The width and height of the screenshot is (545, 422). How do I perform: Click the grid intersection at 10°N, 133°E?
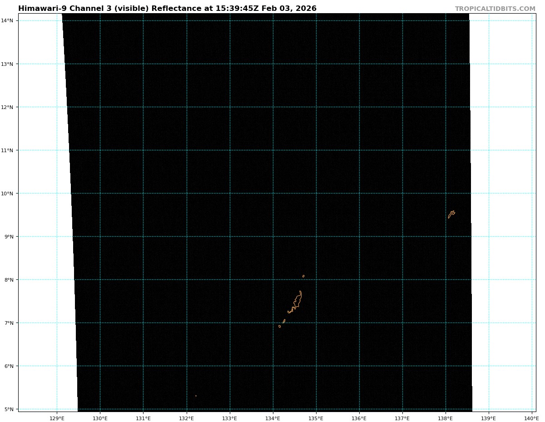coord(230,194)
